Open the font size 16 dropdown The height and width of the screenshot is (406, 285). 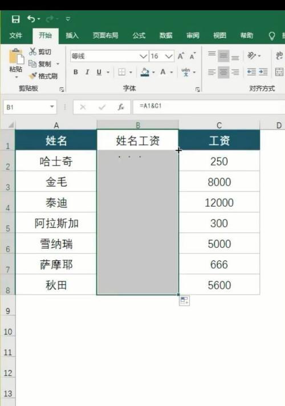point(169,56)
